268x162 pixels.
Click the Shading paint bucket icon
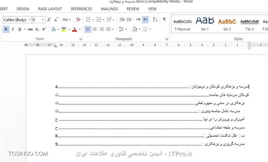click(x=134, y=29)
